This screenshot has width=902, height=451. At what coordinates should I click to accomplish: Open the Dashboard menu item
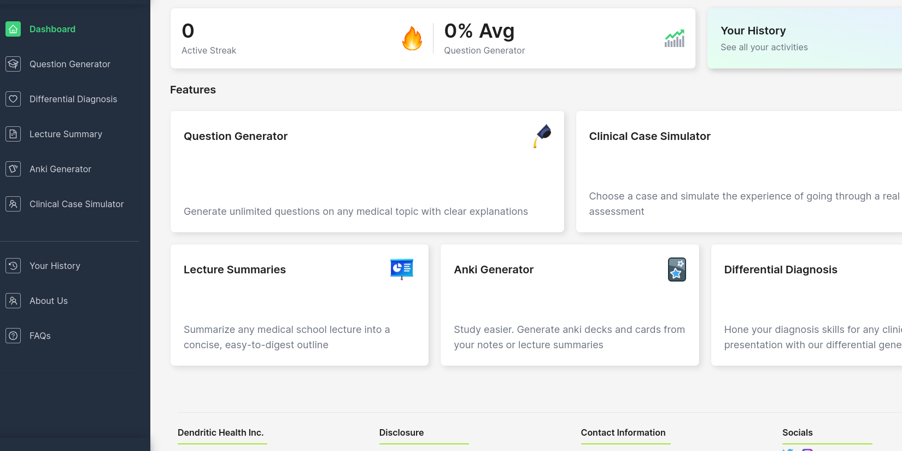click(52, 29)
